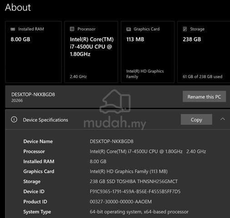Select the 64-bit operating system value
Image resolution: width=230 pixels, height=218 pixels.
coord(139,212)
